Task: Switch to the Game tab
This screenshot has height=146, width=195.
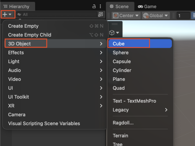Action: pyautogui.click(x=147, y=6)
